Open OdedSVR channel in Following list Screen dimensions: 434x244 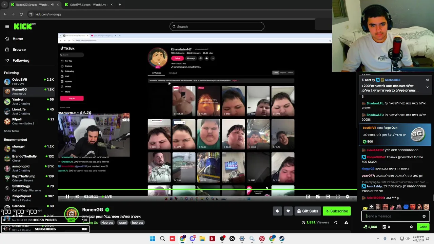click(x=29, y=81)
